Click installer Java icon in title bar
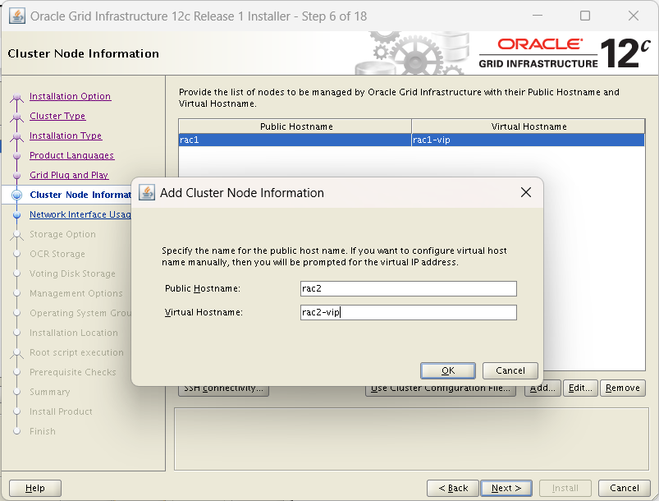The width and height of the screenshot is (659, 501). pyautogui.click(x=16, y=16)
